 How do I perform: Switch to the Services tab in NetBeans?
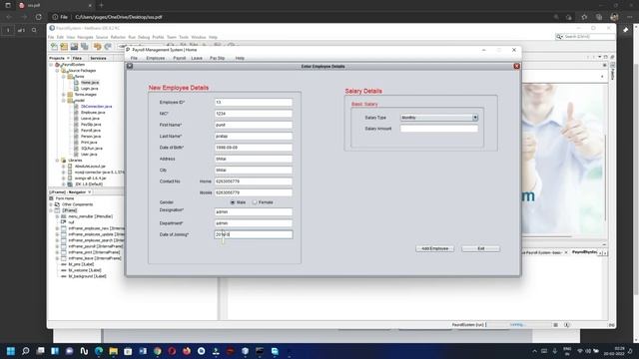(x=98, y=58)
